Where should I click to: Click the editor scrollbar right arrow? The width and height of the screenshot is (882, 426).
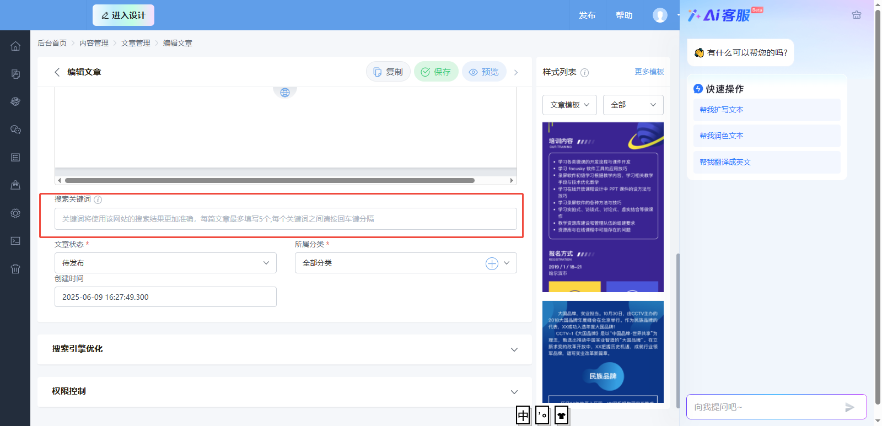[512, 180]
